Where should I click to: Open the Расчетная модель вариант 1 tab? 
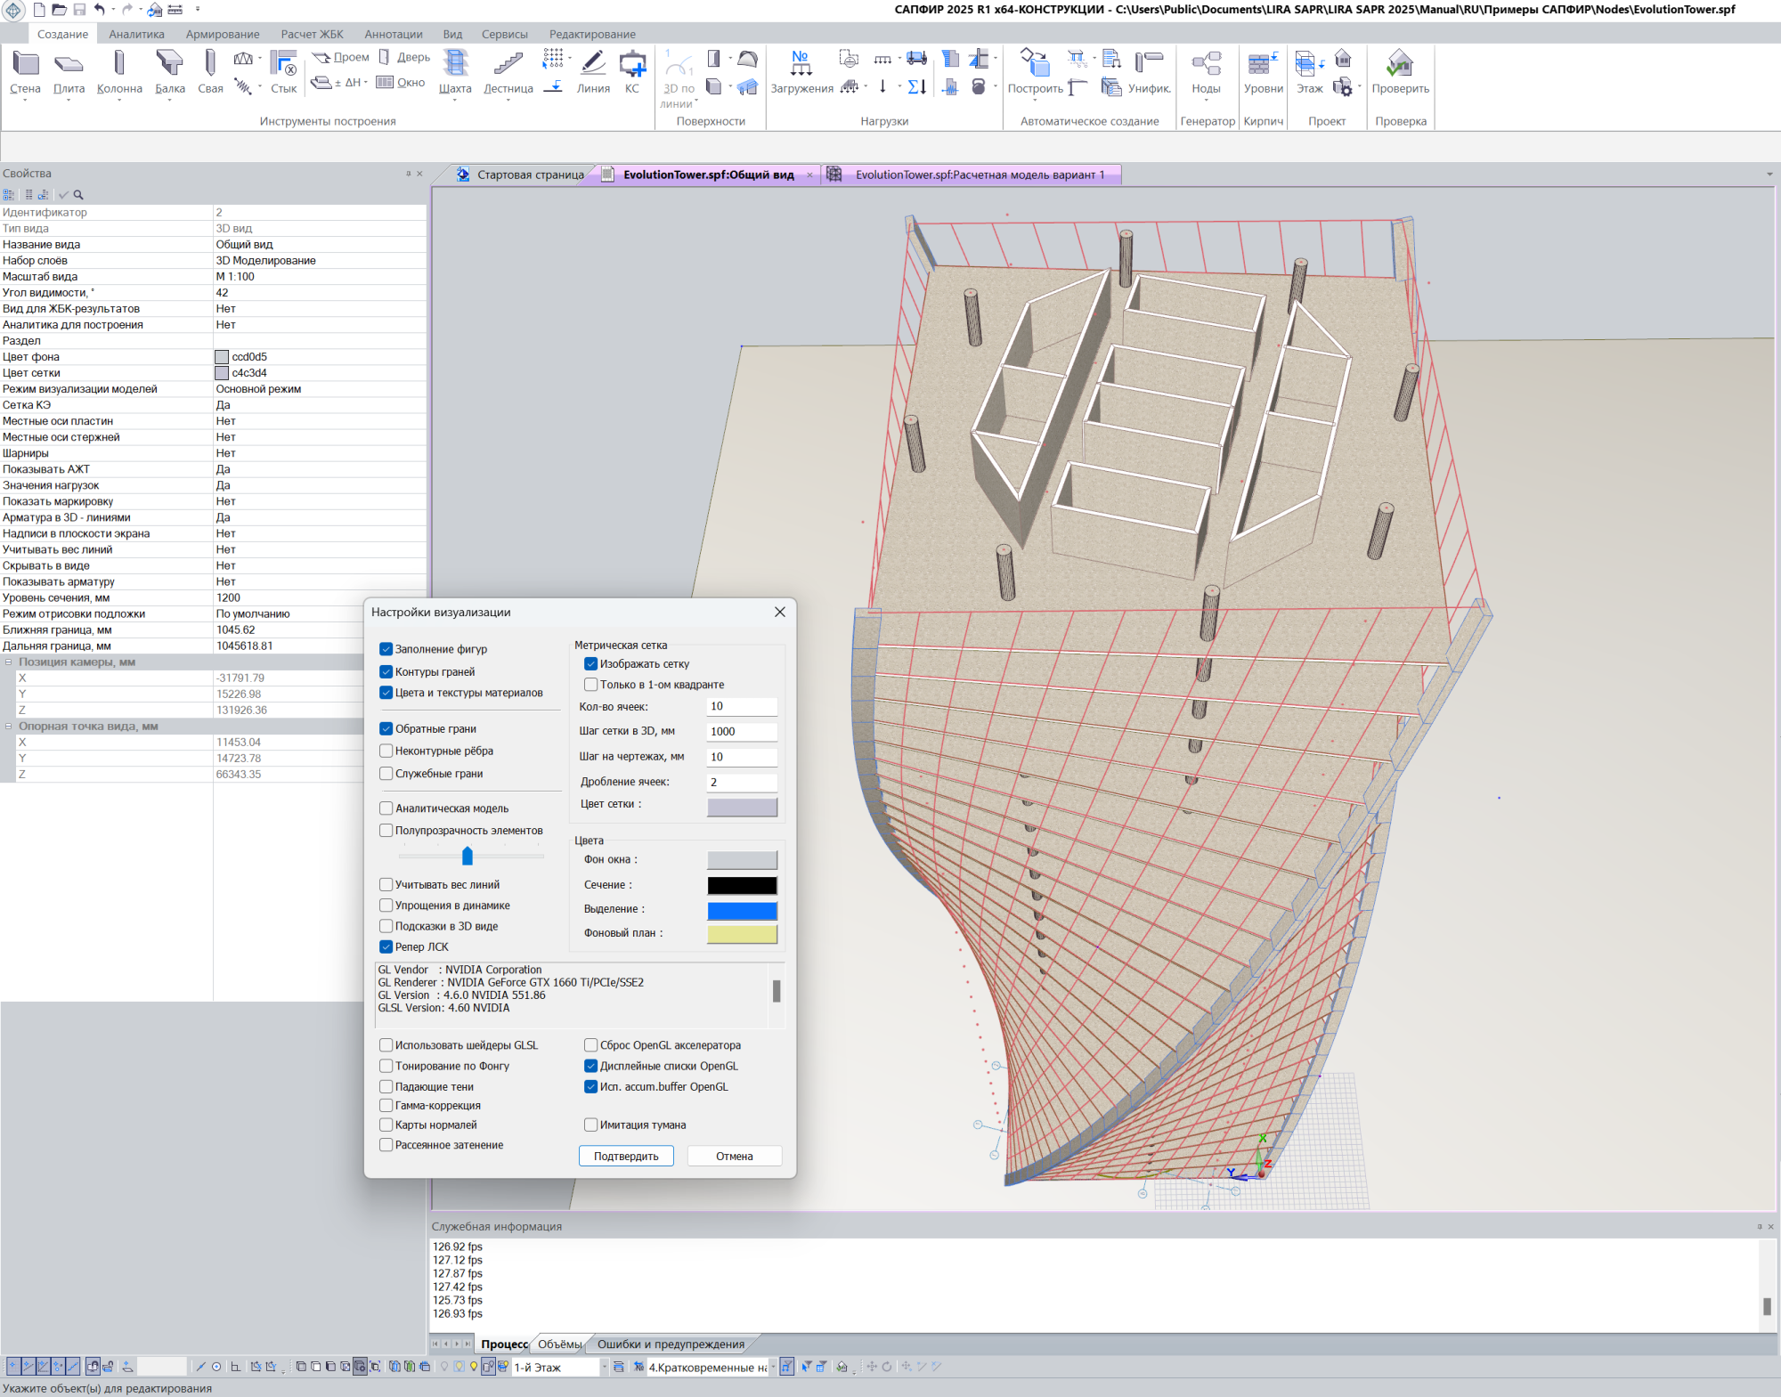(979, 175)
